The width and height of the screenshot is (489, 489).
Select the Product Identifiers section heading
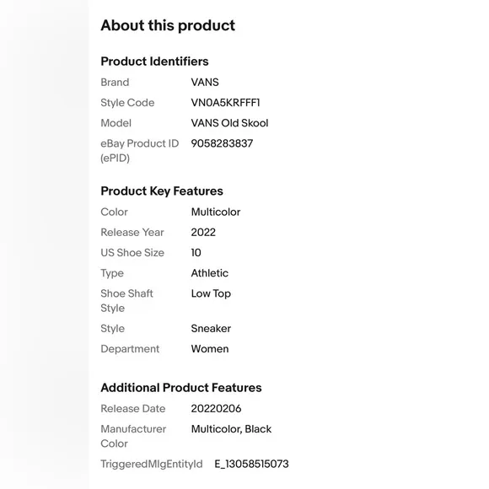tap(154, 62)
